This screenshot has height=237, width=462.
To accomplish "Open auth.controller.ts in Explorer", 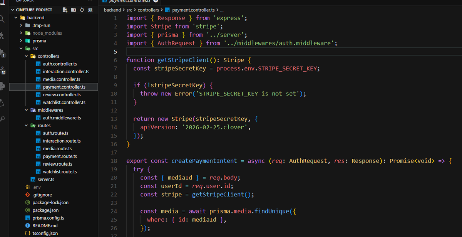I will (x=54, y=64).
